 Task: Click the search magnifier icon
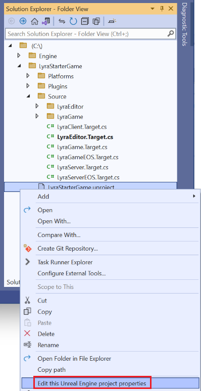(171, 34)
